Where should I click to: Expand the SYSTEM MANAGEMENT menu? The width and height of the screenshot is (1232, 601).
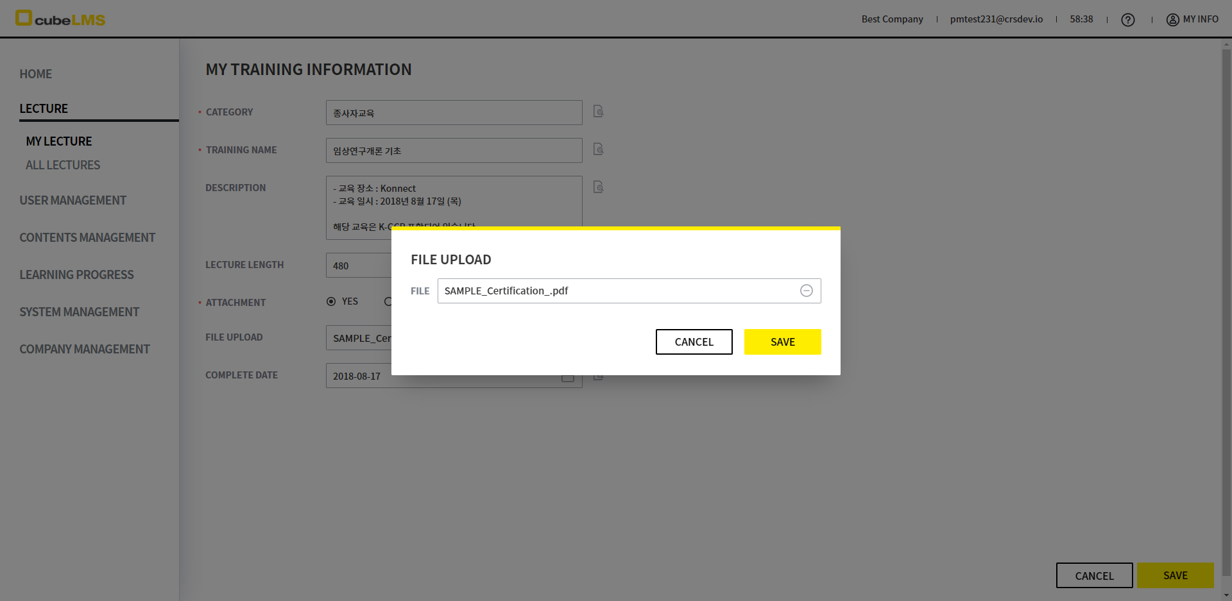pyautogui.click(x=79, y=312)
